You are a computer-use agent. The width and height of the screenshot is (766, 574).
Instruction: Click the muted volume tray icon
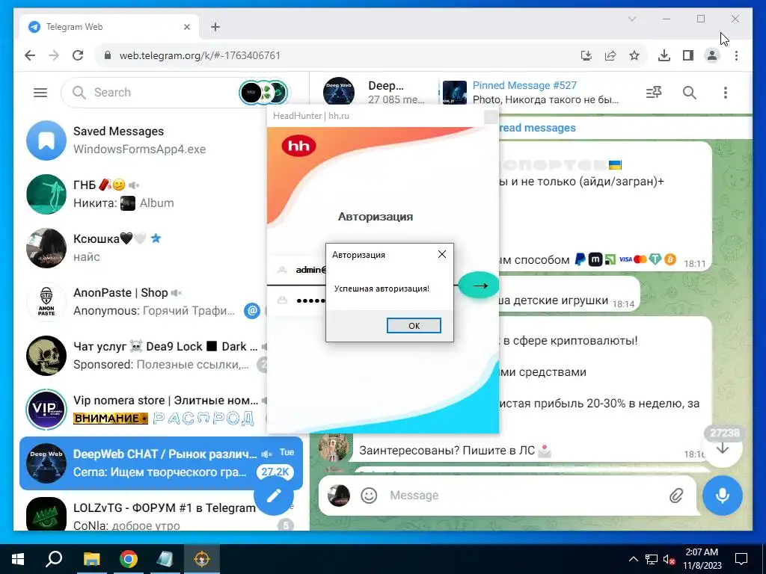[669, 559]
